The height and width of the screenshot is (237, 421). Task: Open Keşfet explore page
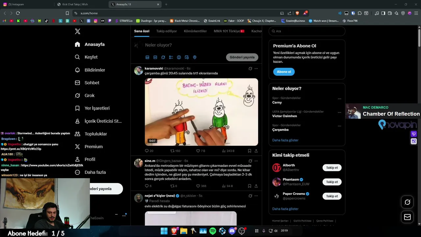pyautogui.click(x=86, y=57)
